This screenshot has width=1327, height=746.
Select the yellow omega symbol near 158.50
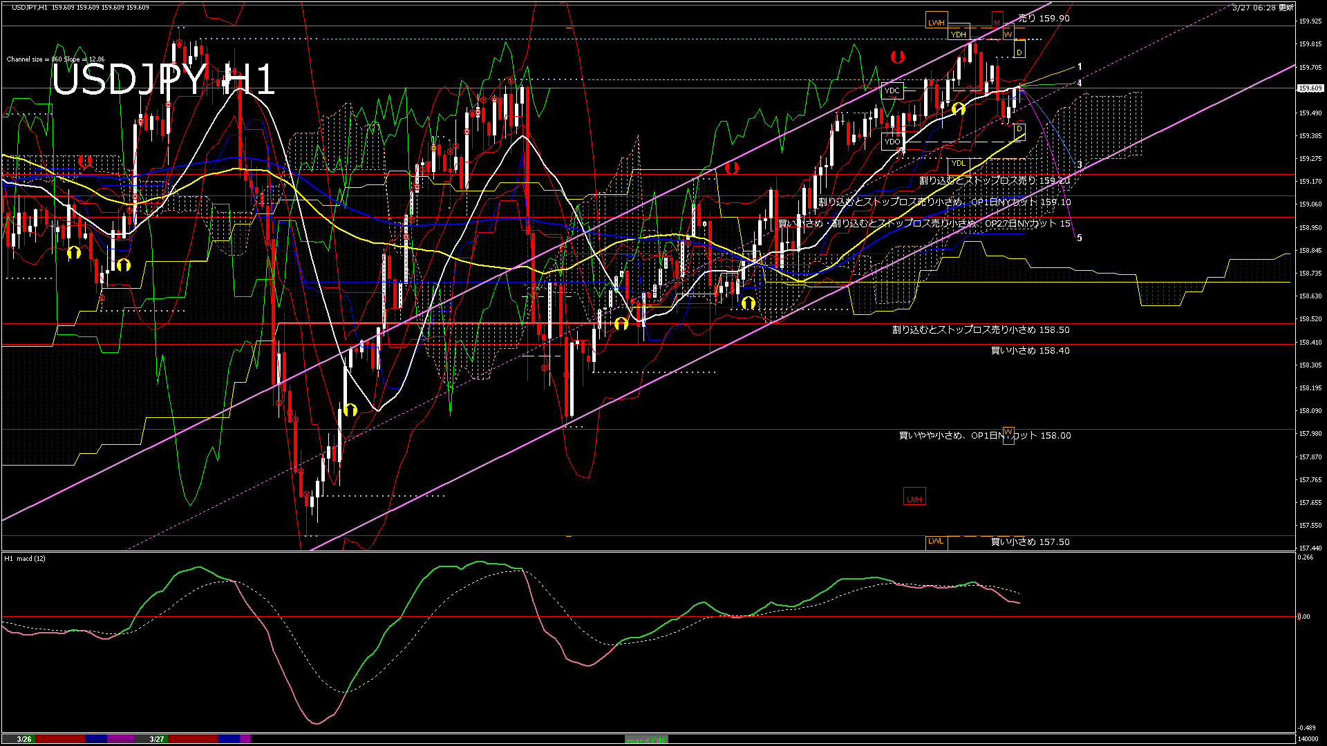[622, 323]
